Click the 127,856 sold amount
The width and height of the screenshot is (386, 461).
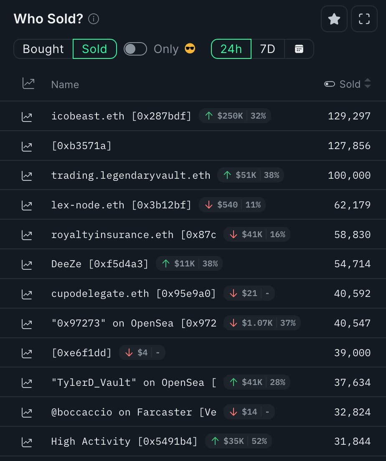(x=349, y=146)
